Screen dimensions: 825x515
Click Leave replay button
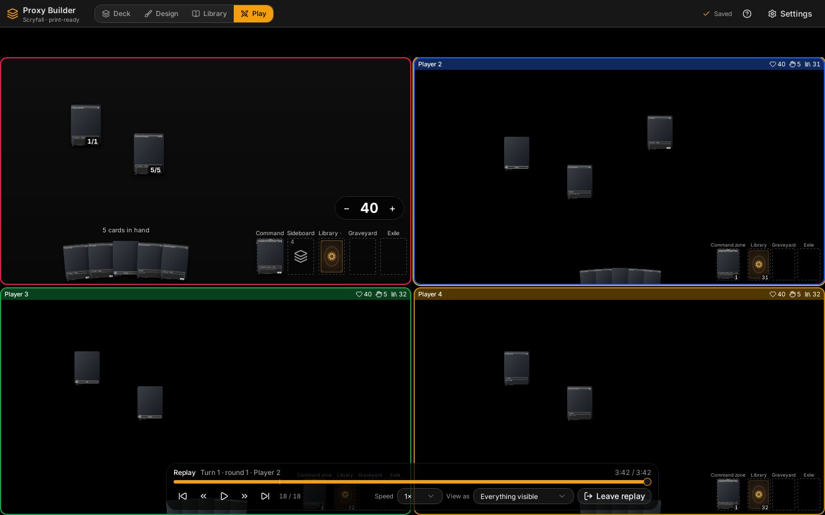(614, 496)
